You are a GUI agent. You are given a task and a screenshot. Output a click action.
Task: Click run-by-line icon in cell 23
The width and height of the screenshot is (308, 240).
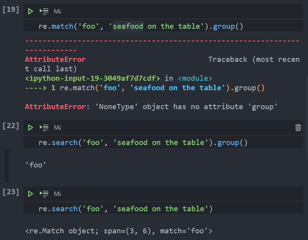pyautogui.click(x=44, y=194)
